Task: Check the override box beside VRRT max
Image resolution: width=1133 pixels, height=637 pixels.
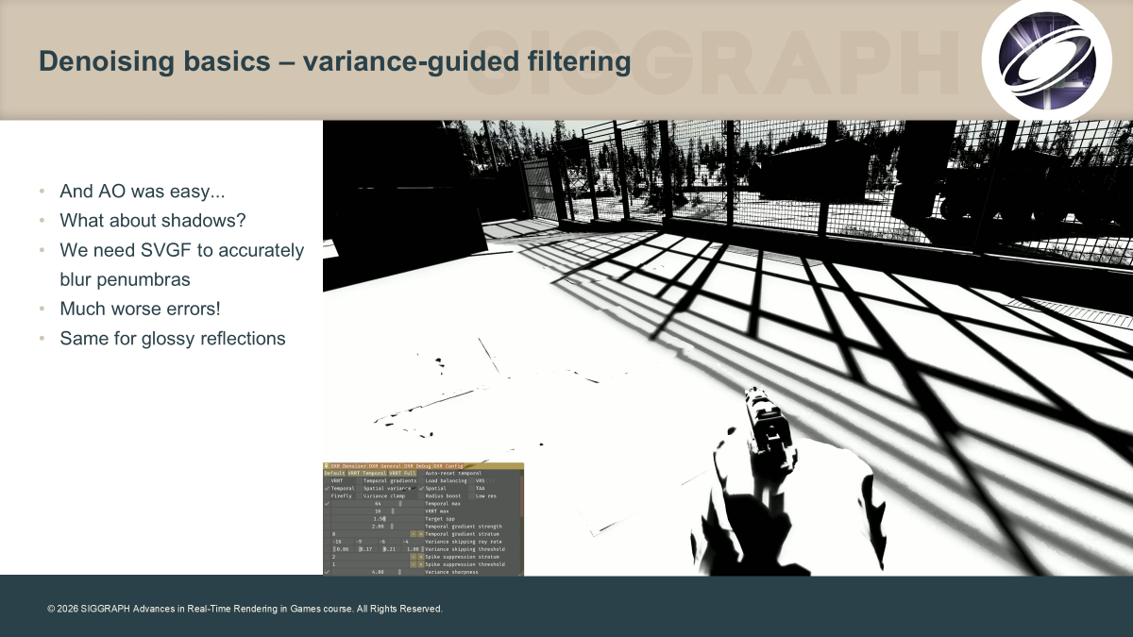Action: click(x=327, y=511)
